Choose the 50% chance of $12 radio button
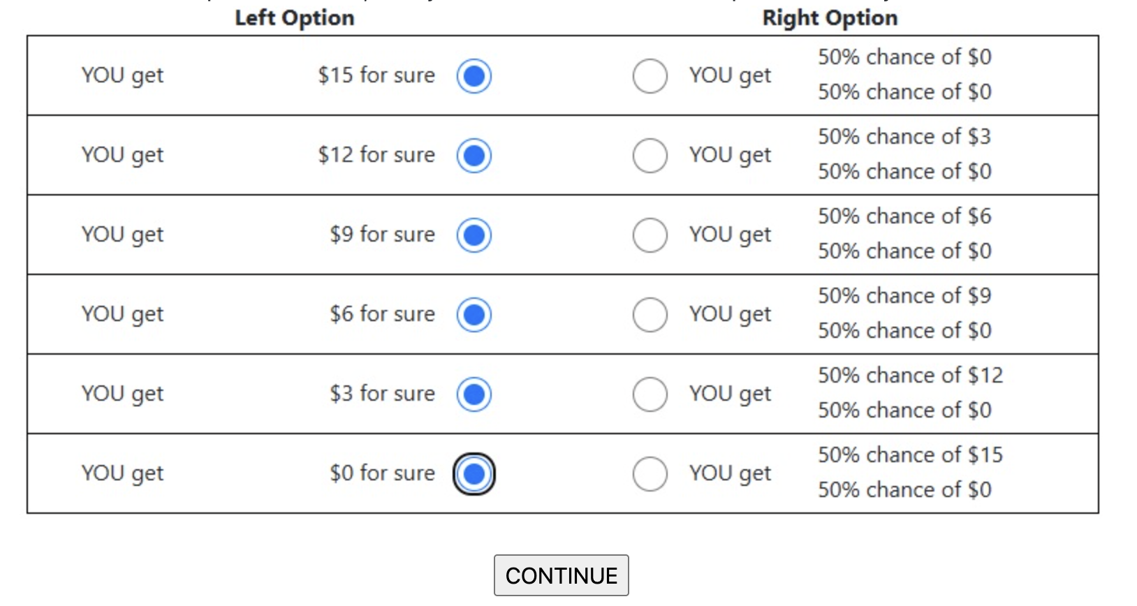 tap(650, 394)
